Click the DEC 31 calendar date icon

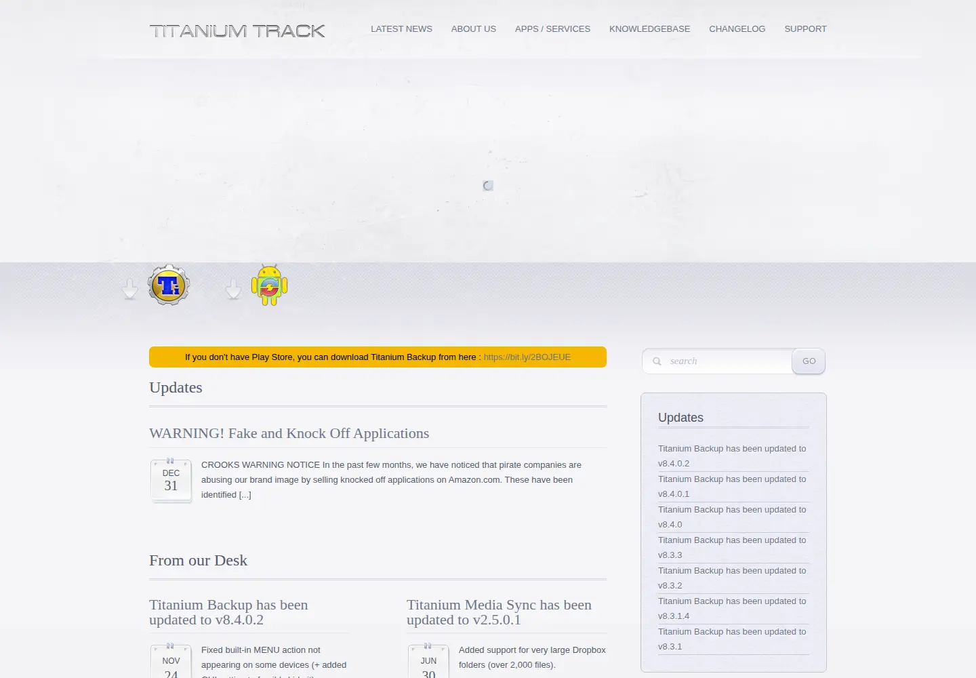(x=171, y=480)
